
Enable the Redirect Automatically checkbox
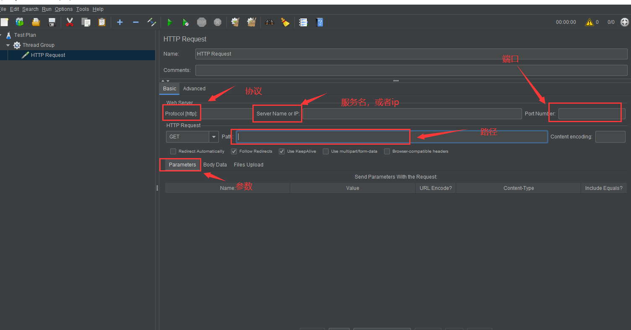[x=173, y=151]
